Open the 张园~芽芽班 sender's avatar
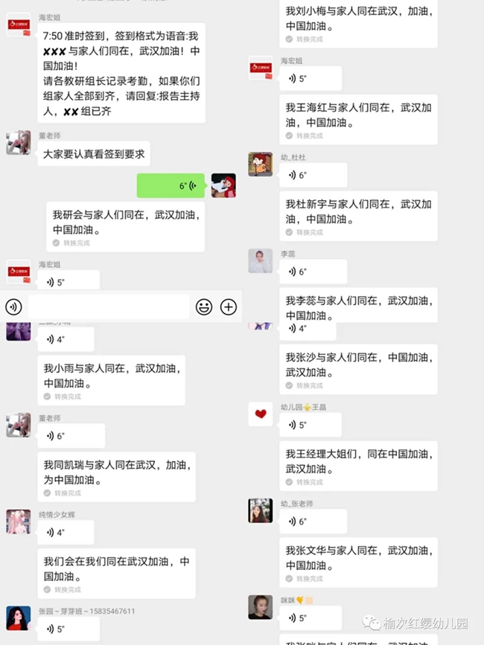The height and width of the screenshot is (645, 484). coord(19,618)
